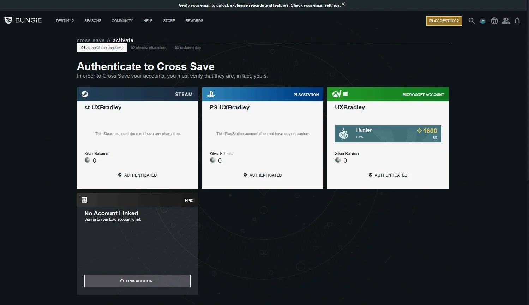Open the user profile avatar icon
529x305 pixels.
click(x=483, y=21)
